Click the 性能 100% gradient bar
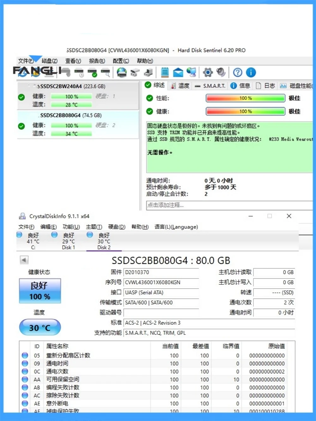 click(246, 98)
